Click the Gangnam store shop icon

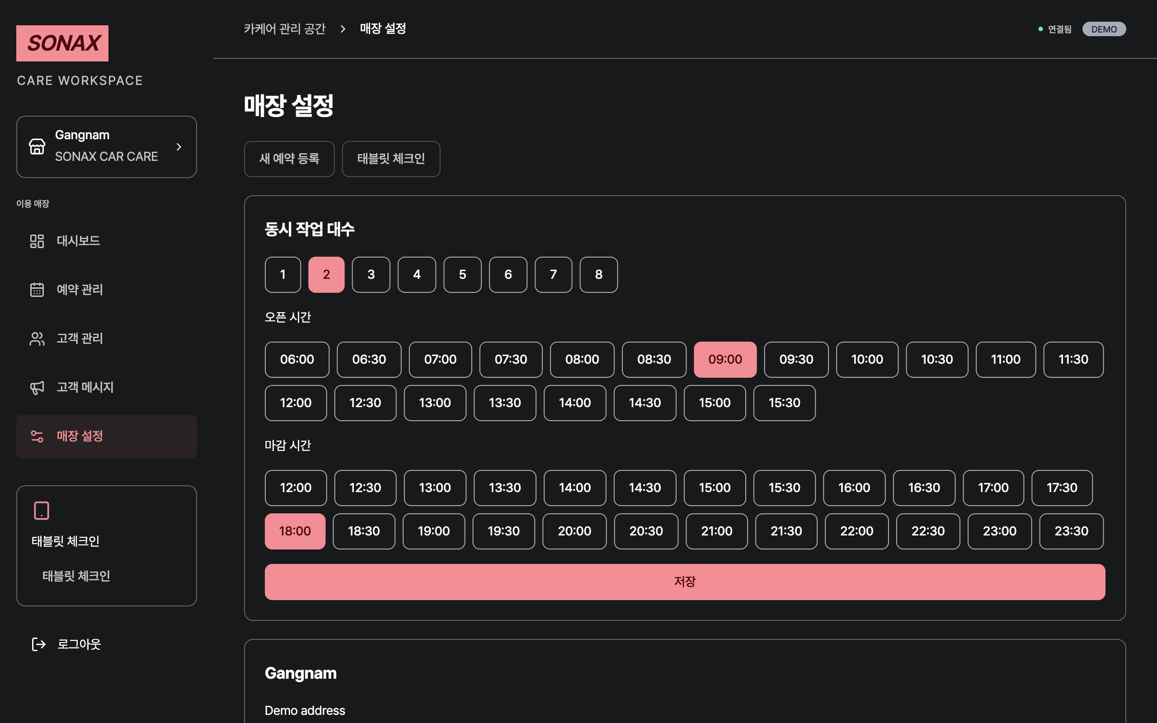37,146
